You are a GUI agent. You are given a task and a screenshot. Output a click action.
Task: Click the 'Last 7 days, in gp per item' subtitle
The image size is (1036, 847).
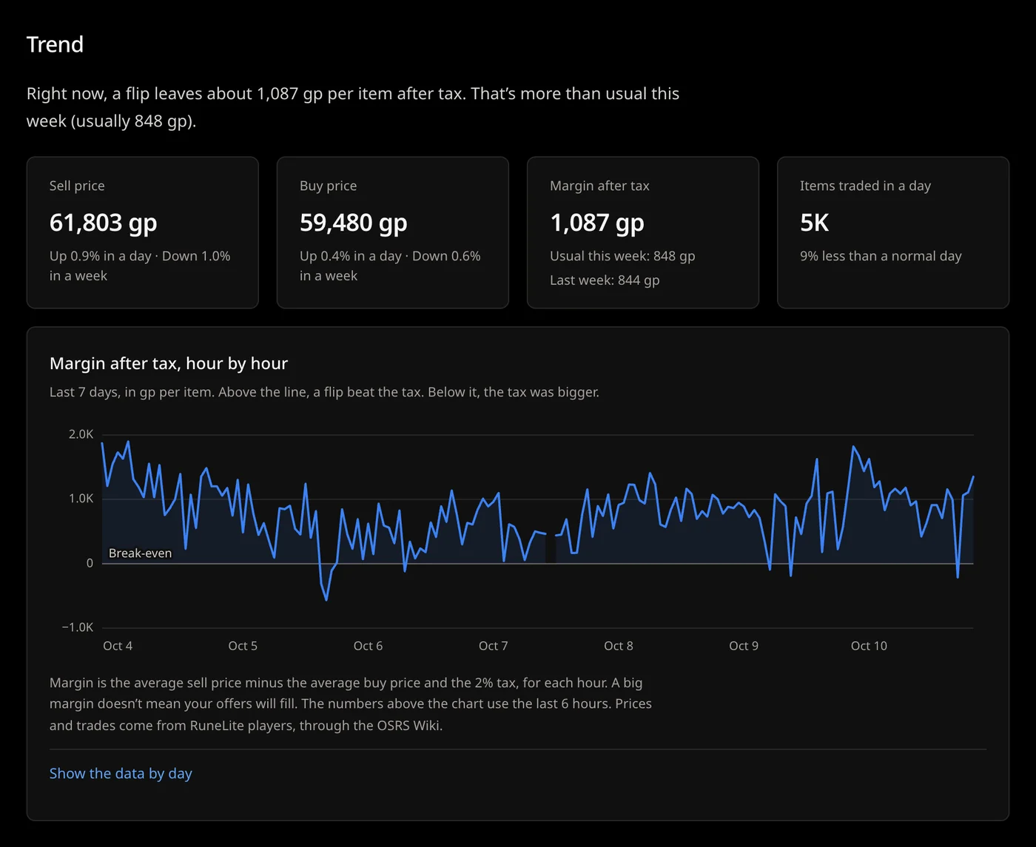coord(324,392)
